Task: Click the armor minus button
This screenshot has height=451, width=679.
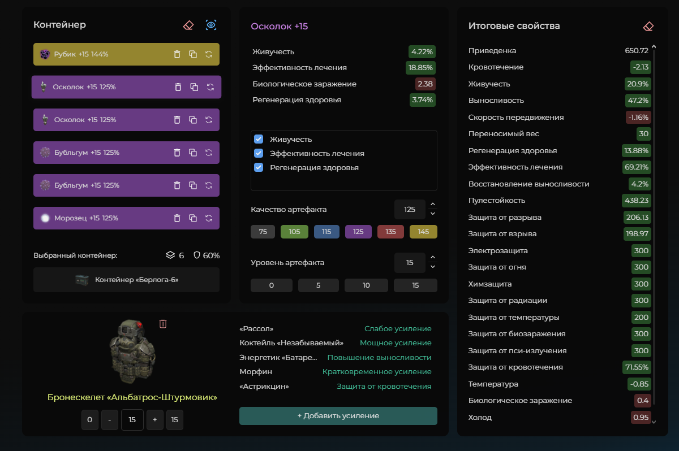Action: [x=110, y=420]
